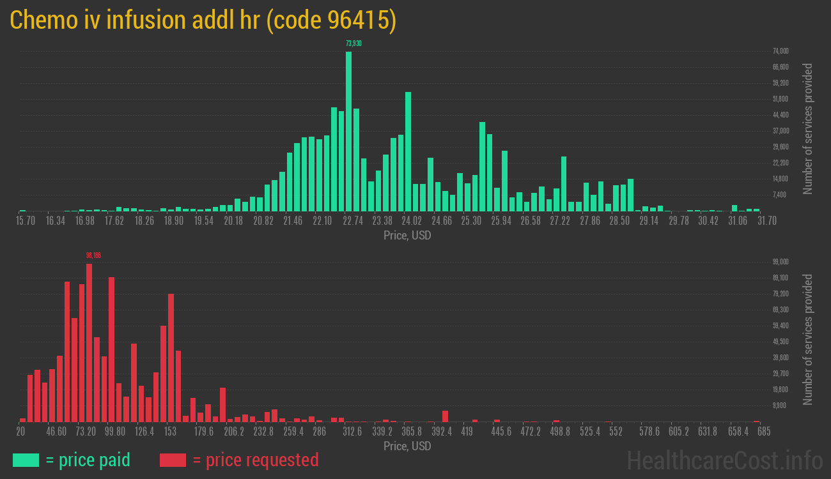
Task: Click the 'price paid' legend text
Action: point(88,460)
